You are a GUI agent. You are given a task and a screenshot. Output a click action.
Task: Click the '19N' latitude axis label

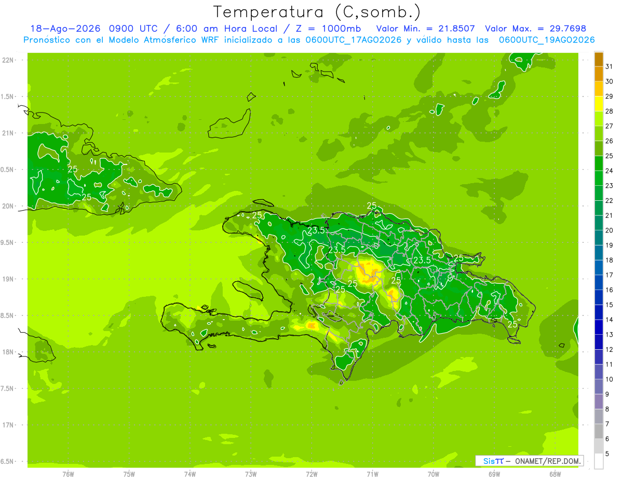(x=7, y=279)
